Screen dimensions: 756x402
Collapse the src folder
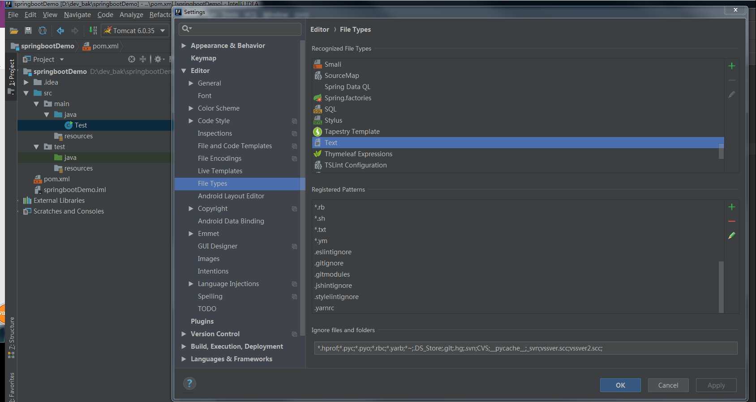(26, 93)
